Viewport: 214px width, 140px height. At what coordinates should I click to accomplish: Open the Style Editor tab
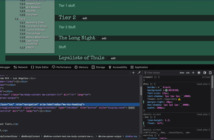point(40,67)
